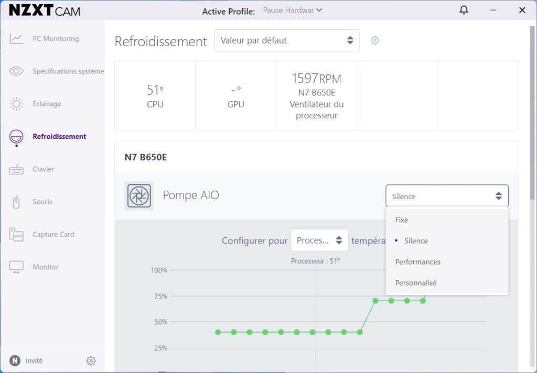Click the Pompe AIO fan icon
This screenshot has width=537, height=373.
[x=139, y=196]
